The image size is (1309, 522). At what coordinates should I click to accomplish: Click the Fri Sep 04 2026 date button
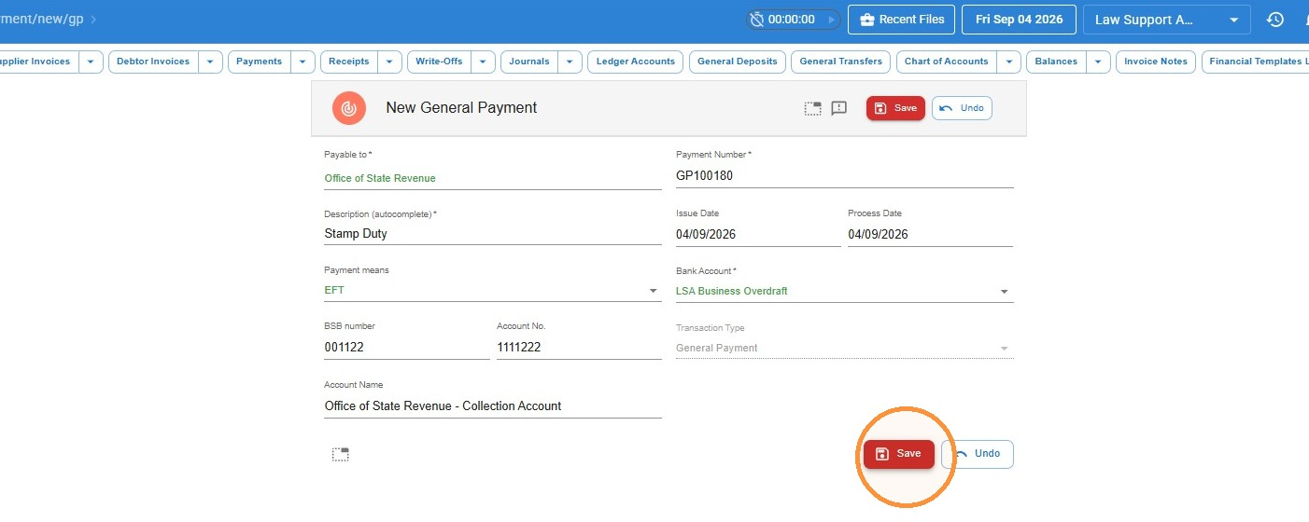(1019, 20)
